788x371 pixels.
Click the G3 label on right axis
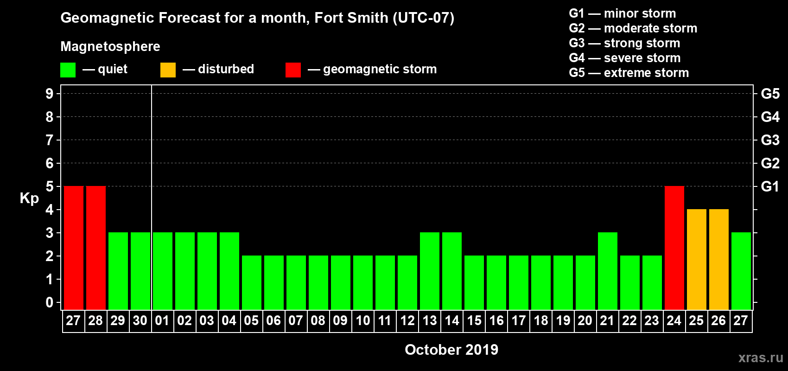coord(770,140)
